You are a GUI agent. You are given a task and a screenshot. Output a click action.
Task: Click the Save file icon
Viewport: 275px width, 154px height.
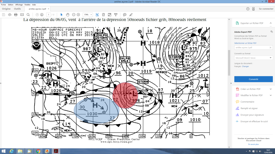[x=3, y=15]
